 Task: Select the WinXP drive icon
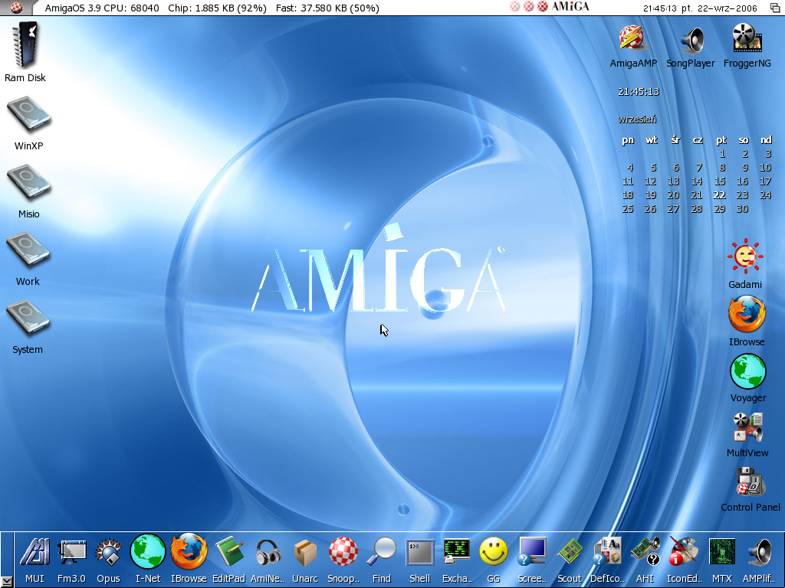coord(28,115)
